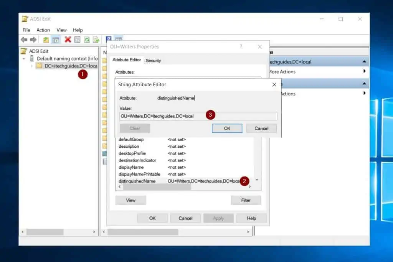Viewport: 393px width, 262px height.
Task: Open the Help toolbar icon
Action: click(x=109, y=39)
